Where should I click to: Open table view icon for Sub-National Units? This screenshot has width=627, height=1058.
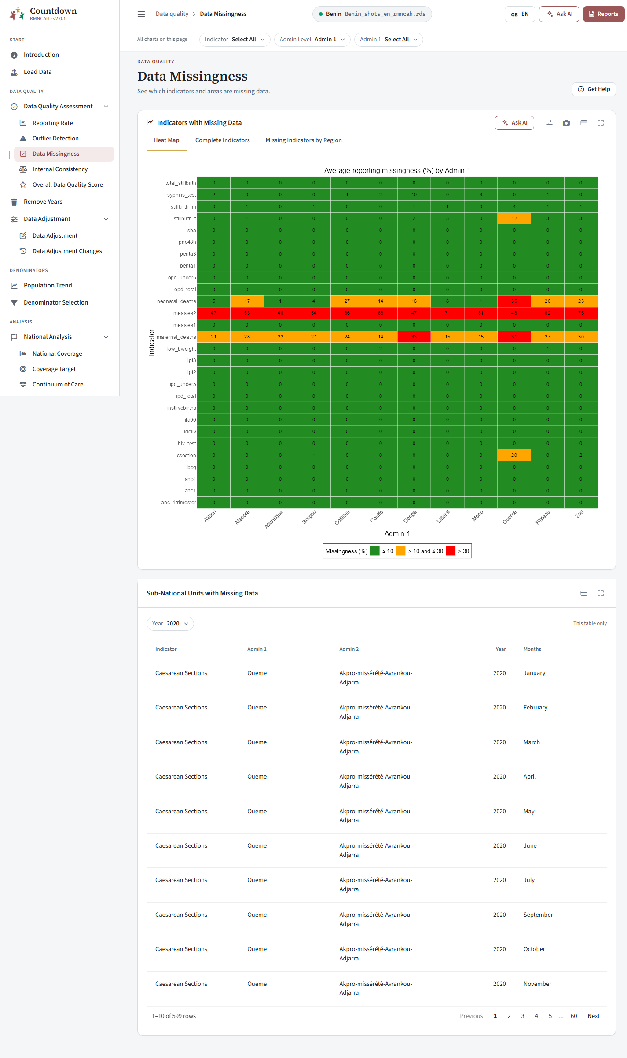tap(584, 593)
